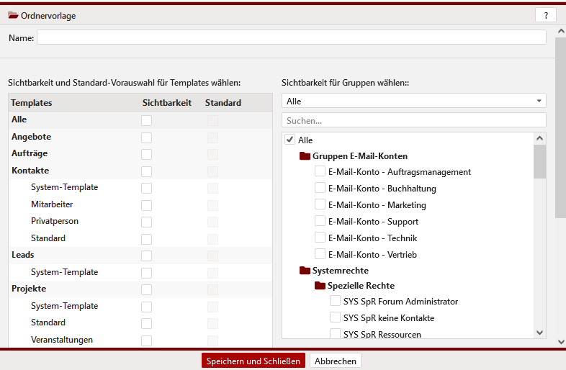
Task: Click the Gruppen E-Mail-Konten folder icon
Action: coord(305,156)
